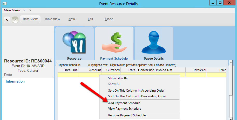This screenshot has height=120, width=237.
Task: Sort On This Column In Ascending Order
Action: coord(136,91)
